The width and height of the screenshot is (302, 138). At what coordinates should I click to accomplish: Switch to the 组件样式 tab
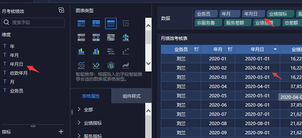point(132,96)
